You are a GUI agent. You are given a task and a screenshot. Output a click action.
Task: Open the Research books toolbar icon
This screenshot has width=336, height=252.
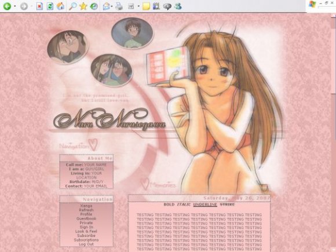click(156, 6)
